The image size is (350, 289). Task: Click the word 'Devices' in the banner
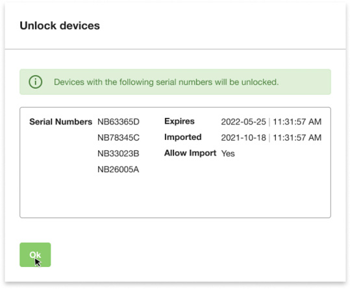69,82
